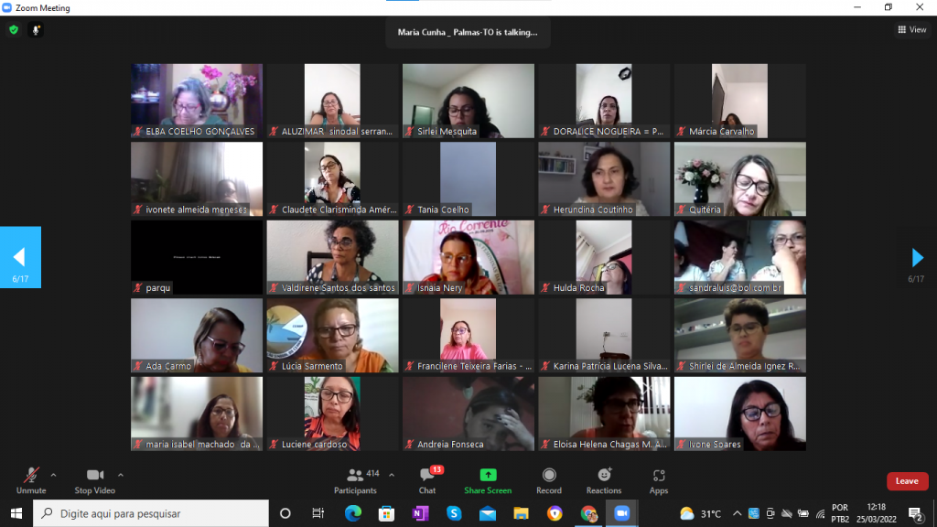The width and height of the screenshot is (937, 527).
Task: Select Isnaia Nery's video tile
Action: [468, 257]
